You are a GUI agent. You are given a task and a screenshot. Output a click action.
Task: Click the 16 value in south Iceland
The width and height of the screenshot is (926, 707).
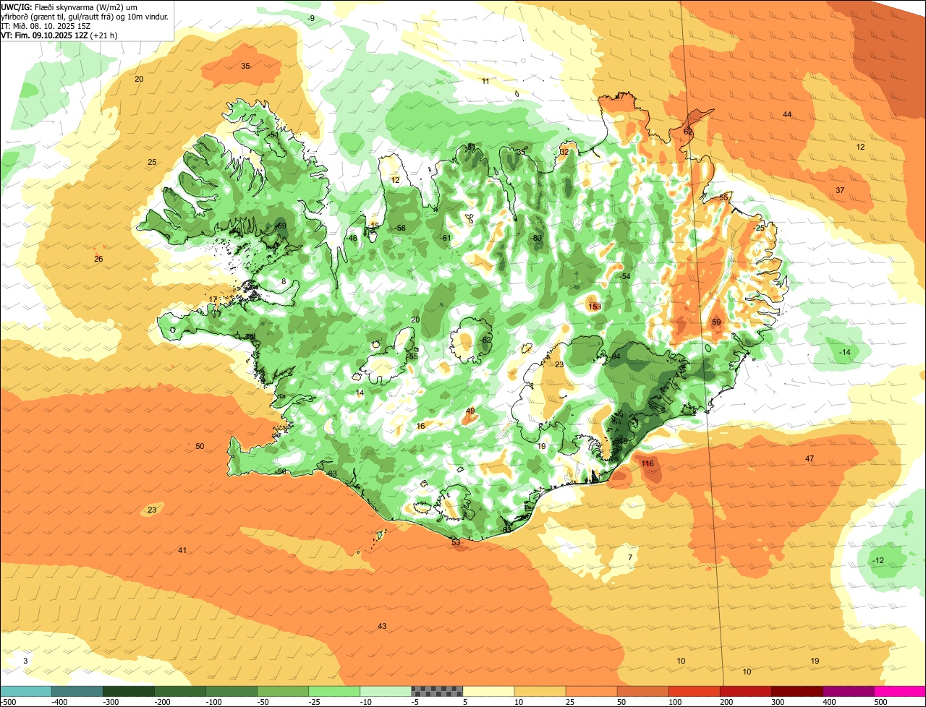pos(420,427)
